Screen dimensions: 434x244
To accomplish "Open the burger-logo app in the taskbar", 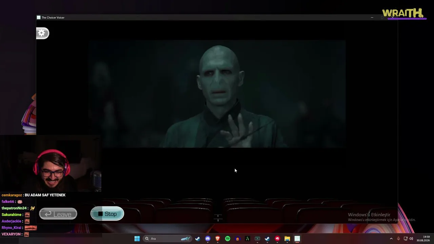I will (237, 239).
